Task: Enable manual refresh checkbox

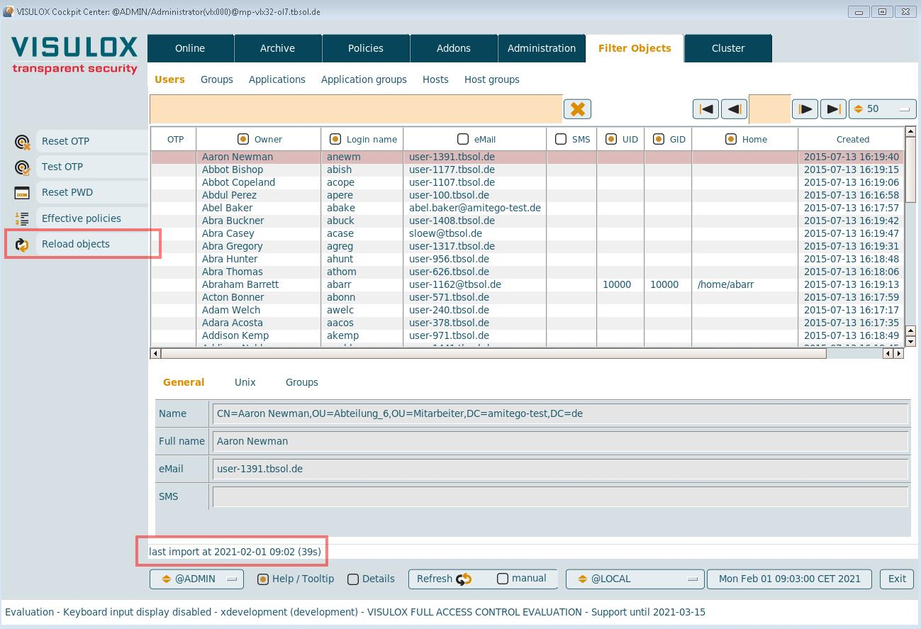Action: [x=503, y=579]
